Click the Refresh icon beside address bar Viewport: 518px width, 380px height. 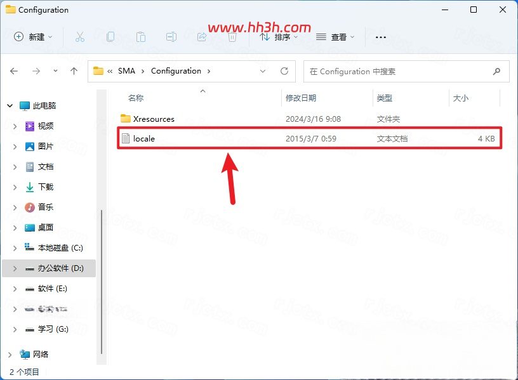pos(284,71)
